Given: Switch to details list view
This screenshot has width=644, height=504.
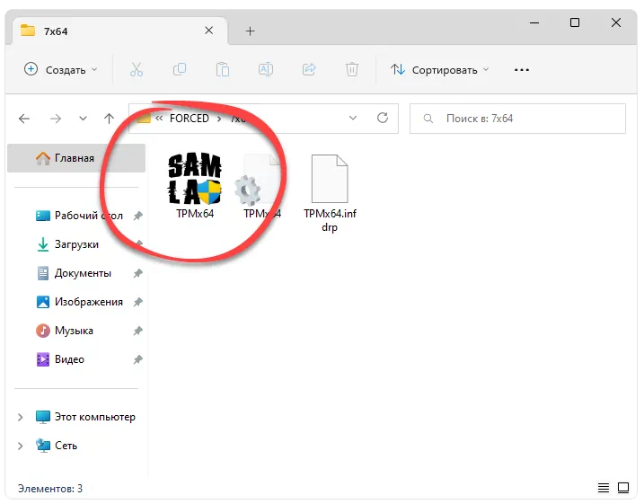Looking at the screenshot, I should click(x=604, y=488).
